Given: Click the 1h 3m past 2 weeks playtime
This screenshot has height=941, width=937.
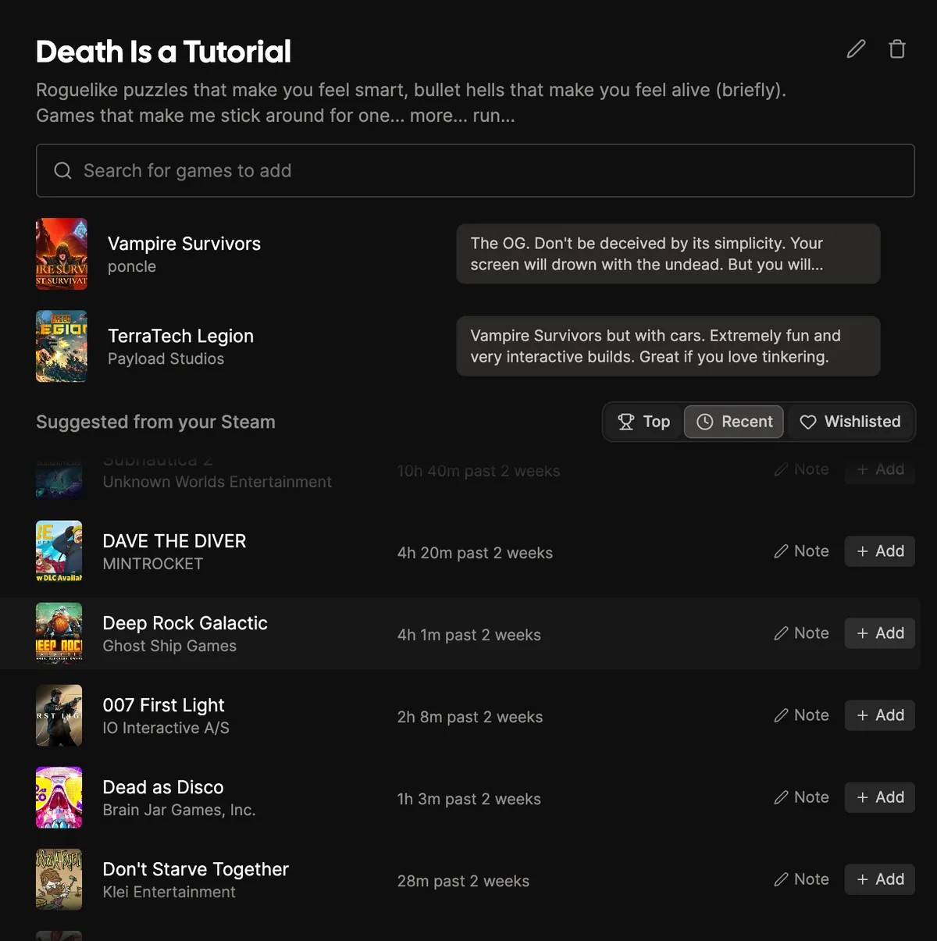Looking at the screenshot, I should click(x=469, y=799).
